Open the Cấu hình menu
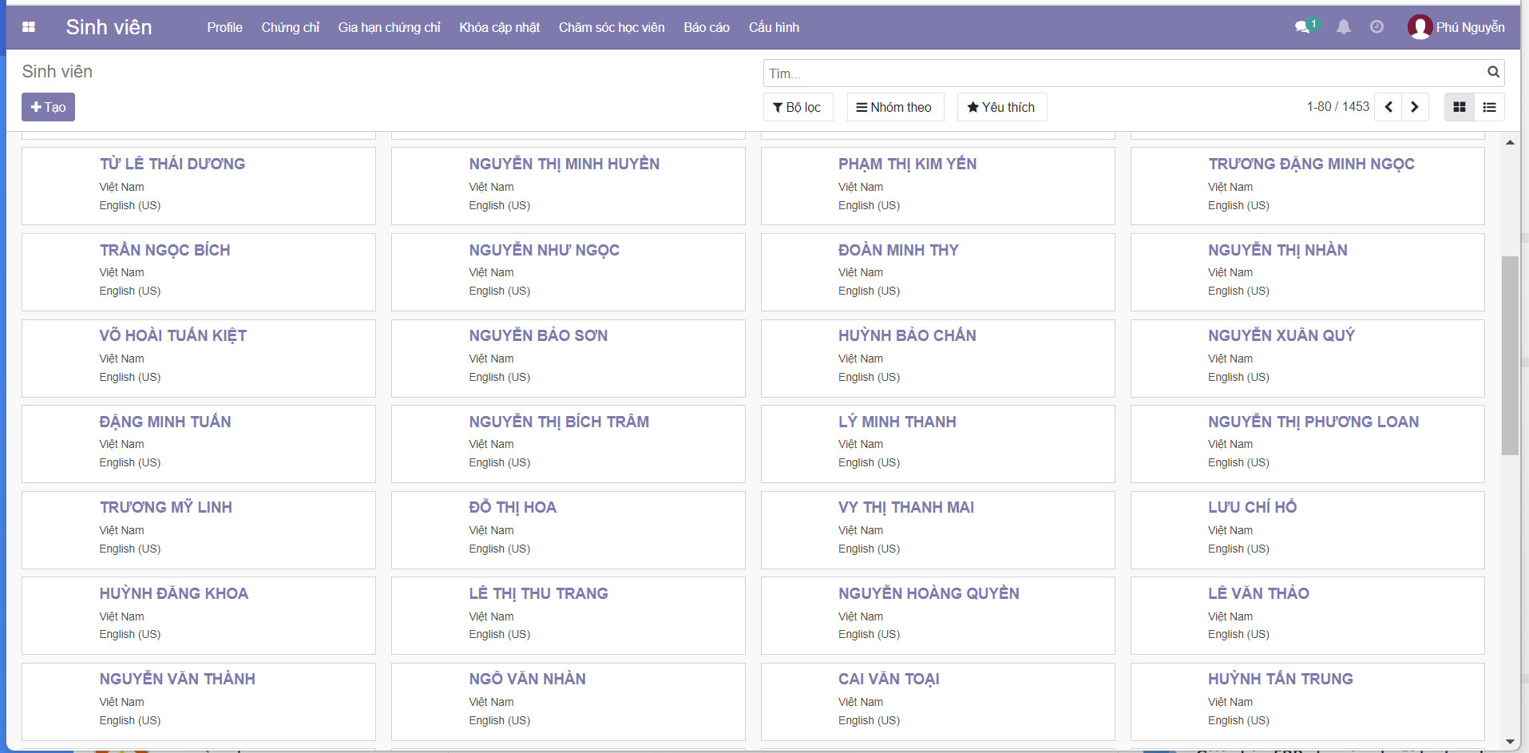This screenshot has height=753, width=1529. click(x=773, y=27)
